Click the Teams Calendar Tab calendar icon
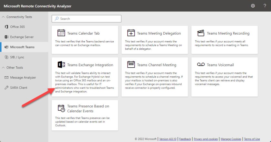The width and height of the screenshot is (271, 142). pyautogui.click(x=61, y=33)
